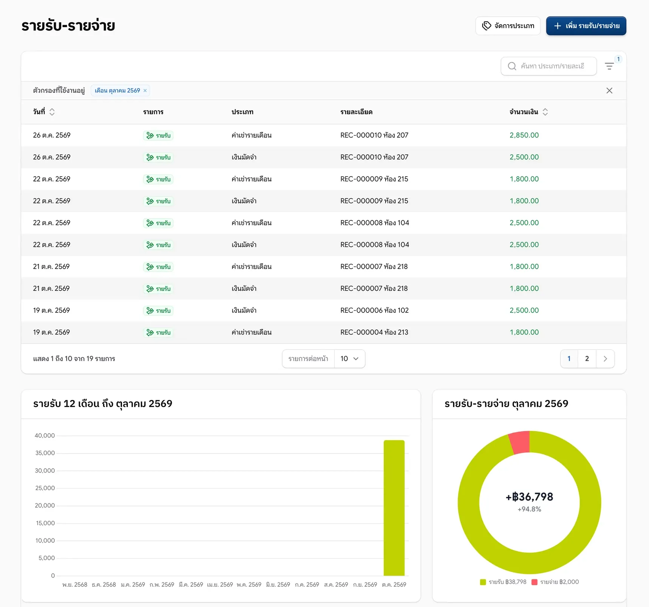
Task: Open จัดการประเภท category manager
Action: [508, 26]
